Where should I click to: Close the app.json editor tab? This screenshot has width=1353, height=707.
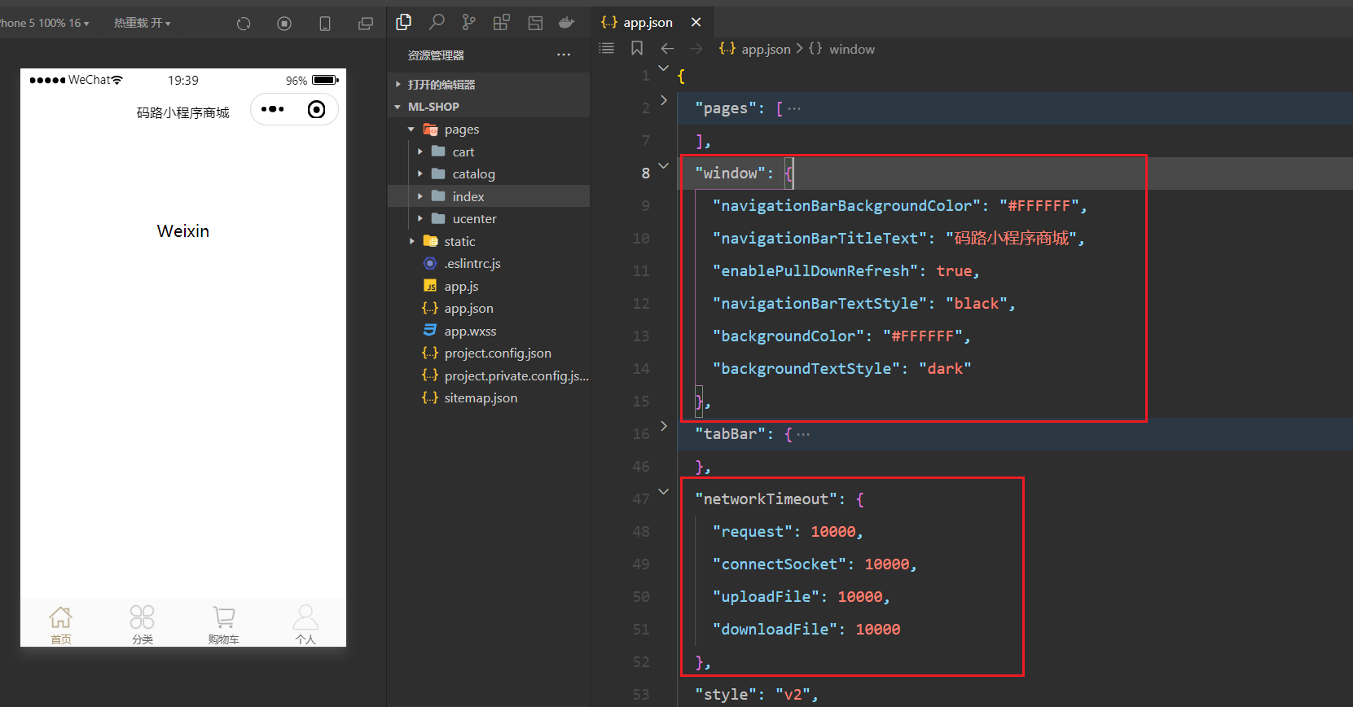[696, 23]
